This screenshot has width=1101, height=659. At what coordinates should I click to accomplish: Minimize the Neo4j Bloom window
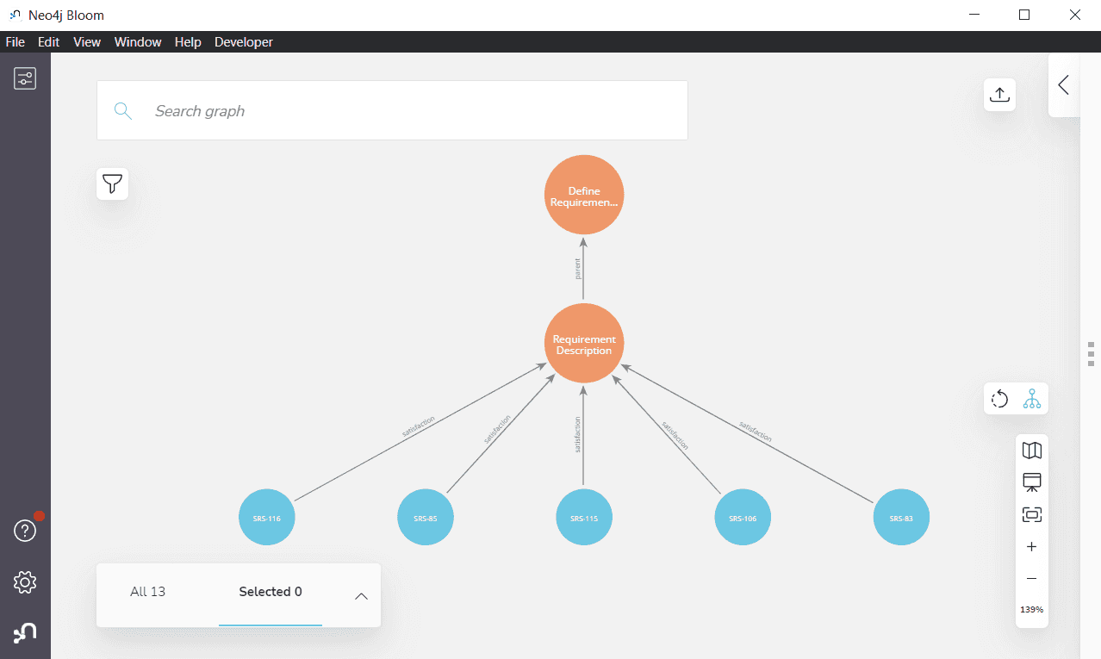974,15
